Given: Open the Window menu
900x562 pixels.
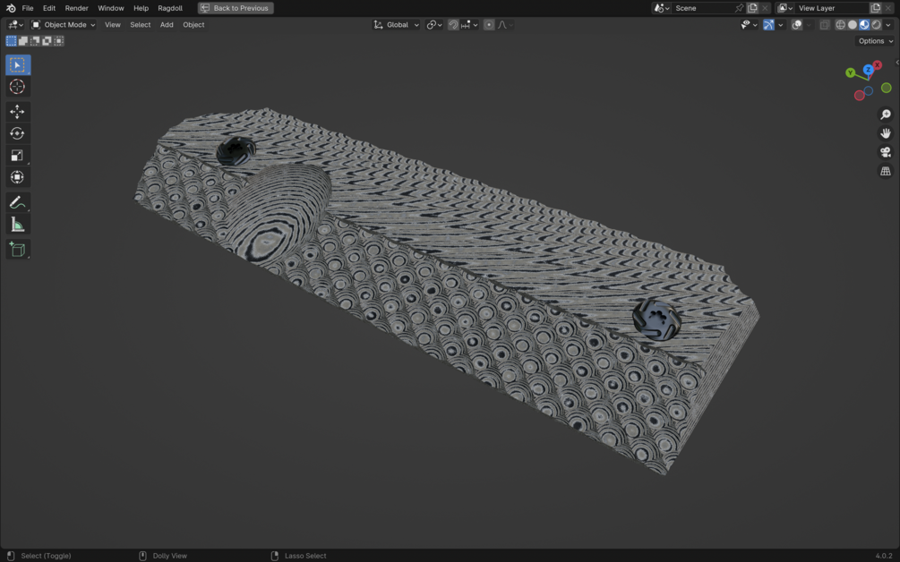Looking at the screenshot, I should (111, 8).
